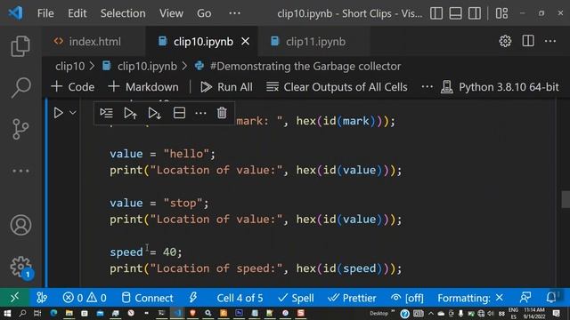
Task: Open notifications bell in status bar
Action: click(551, 298)
